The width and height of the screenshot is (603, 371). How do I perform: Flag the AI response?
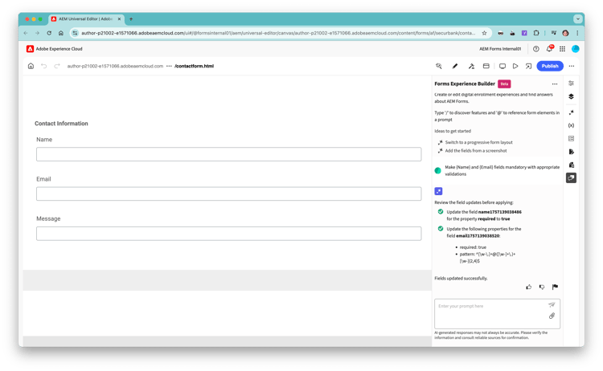(x=555, y=287)
